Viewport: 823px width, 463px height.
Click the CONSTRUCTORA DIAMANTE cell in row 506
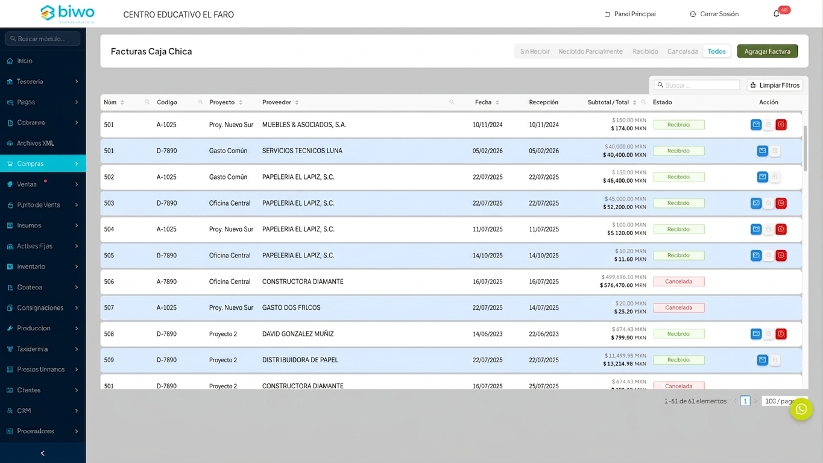[x=303, y=282]
